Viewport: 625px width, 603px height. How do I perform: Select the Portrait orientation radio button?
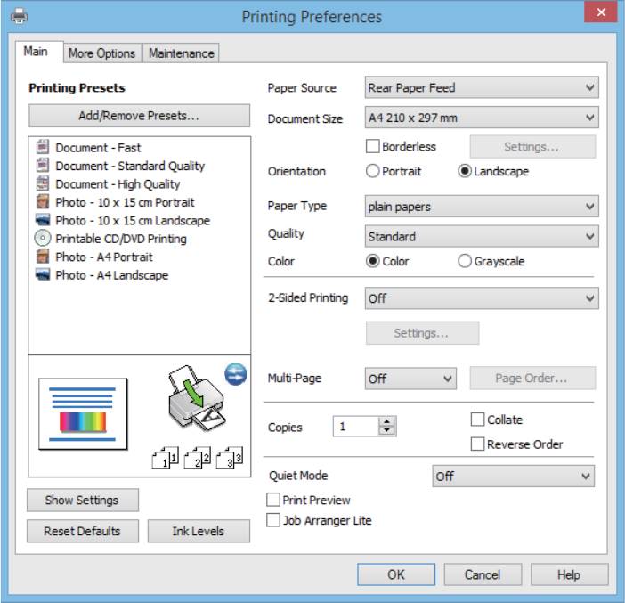[373, 171]
